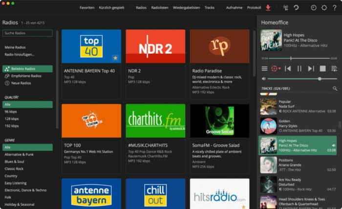Expand the record options arrow

coord(279,69)
